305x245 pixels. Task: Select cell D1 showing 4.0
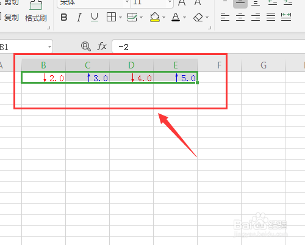131,78
